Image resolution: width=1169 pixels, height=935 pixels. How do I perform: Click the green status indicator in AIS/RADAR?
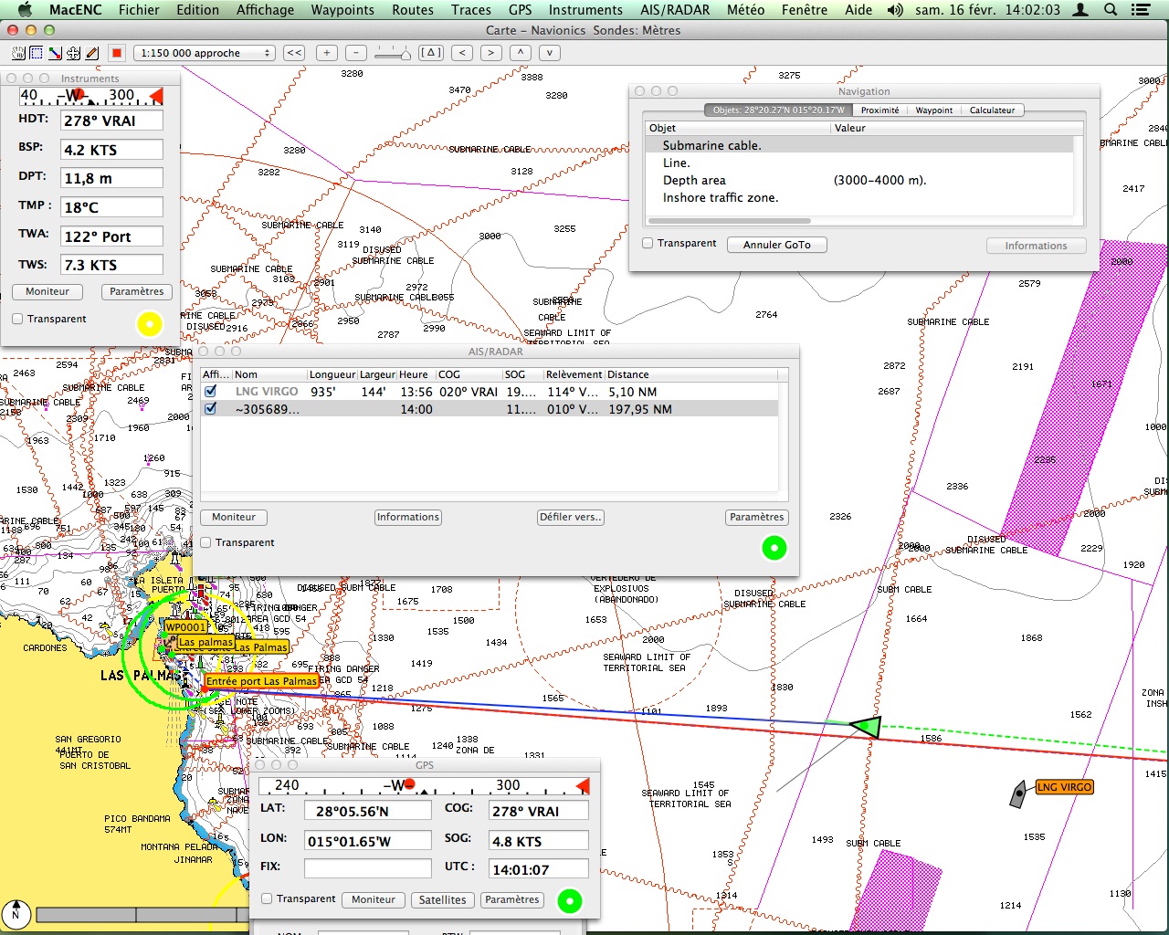774,548
